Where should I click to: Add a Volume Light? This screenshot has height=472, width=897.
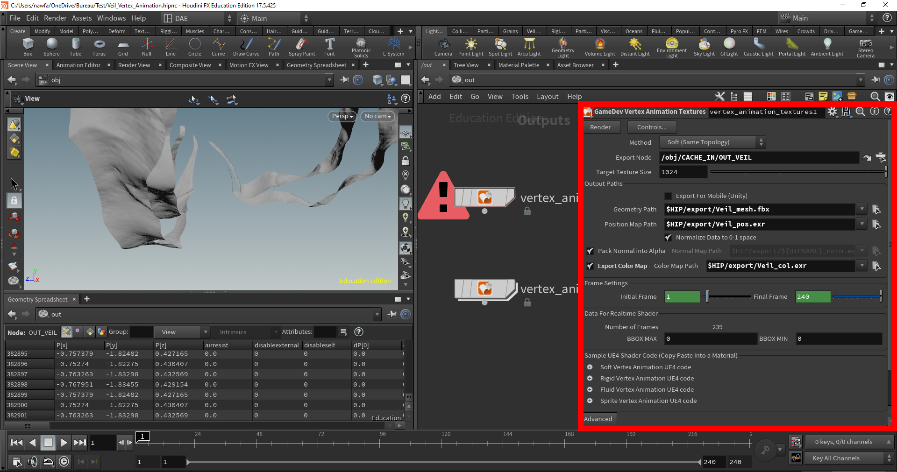point(600,47)
